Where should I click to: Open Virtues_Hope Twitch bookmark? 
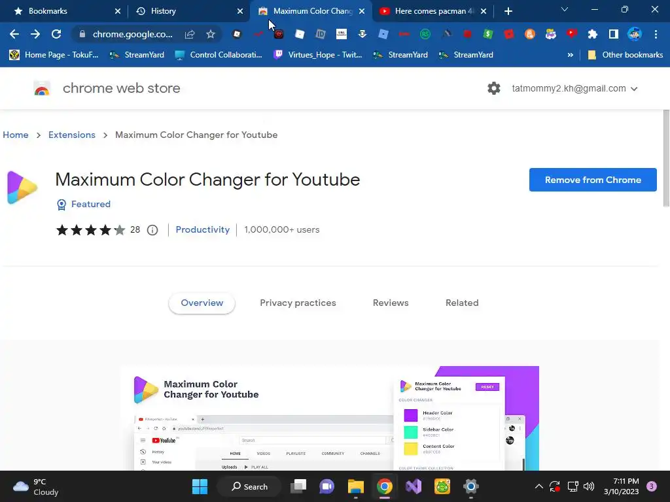pos(318,55)
